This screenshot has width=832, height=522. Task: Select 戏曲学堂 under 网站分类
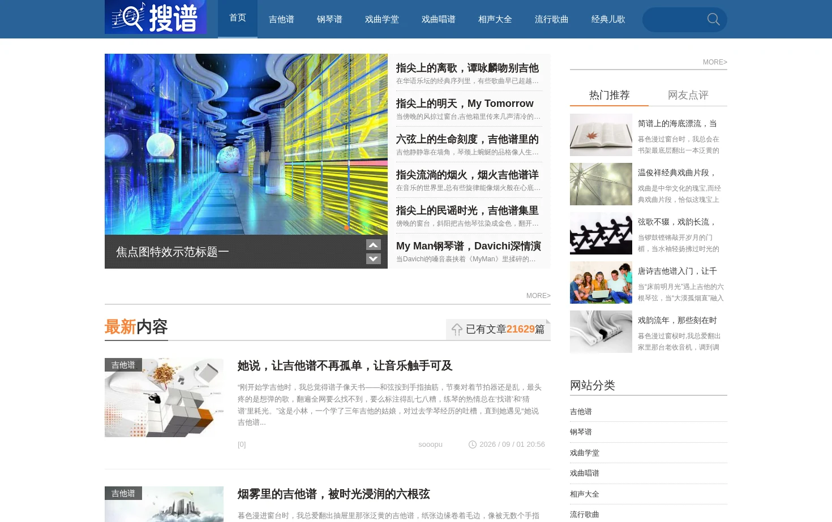(x=585, y=453)
